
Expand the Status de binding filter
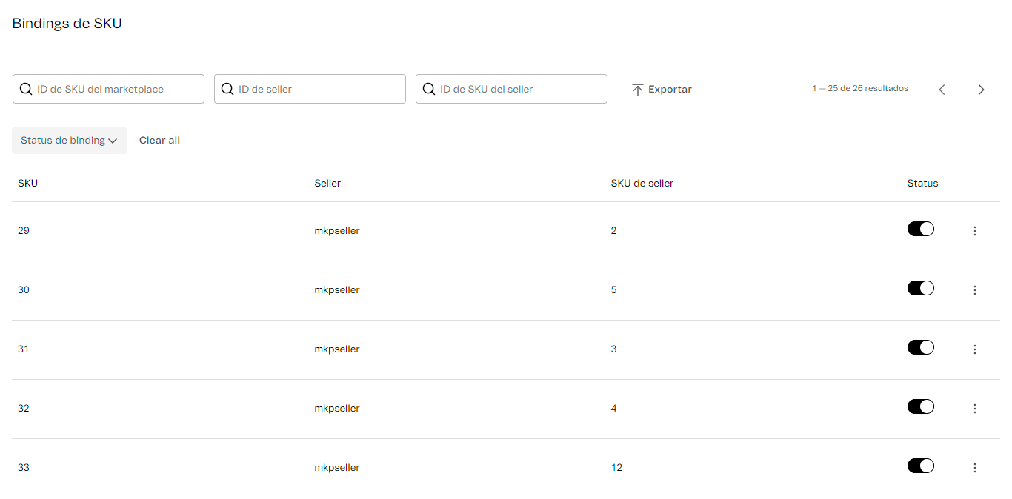point(69,141)
